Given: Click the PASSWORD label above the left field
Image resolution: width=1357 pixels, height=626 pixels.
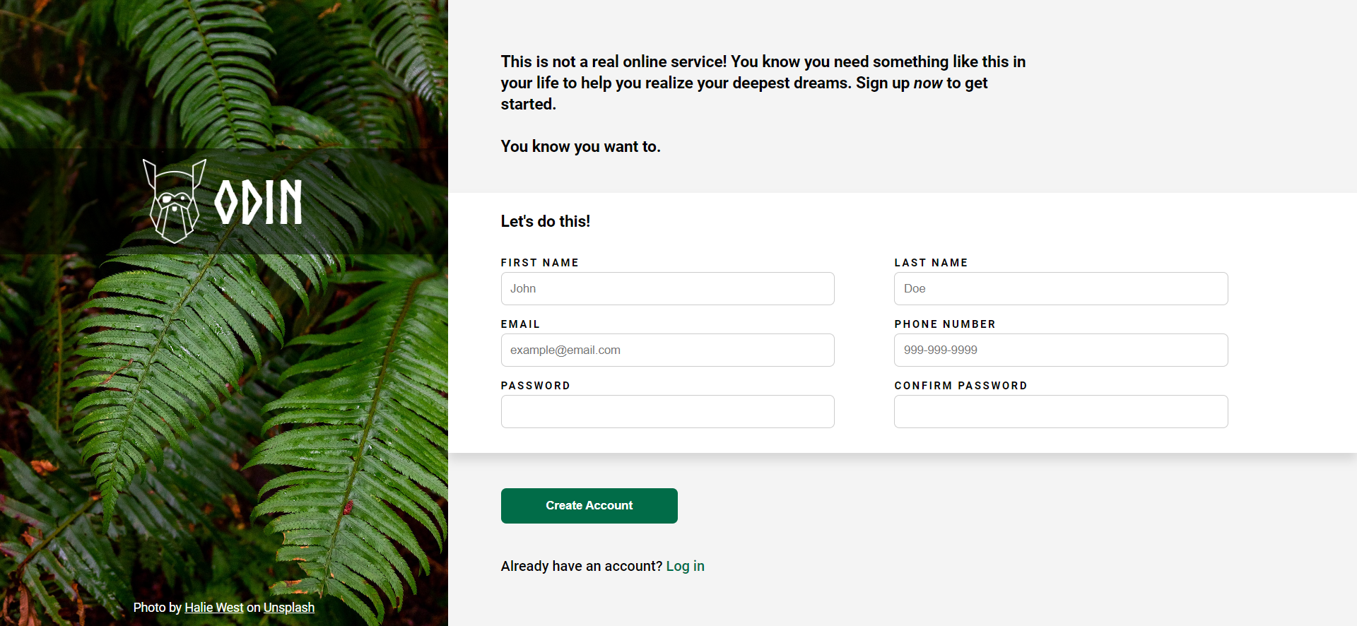Looking at the screenshot, I should click(535, 386).
